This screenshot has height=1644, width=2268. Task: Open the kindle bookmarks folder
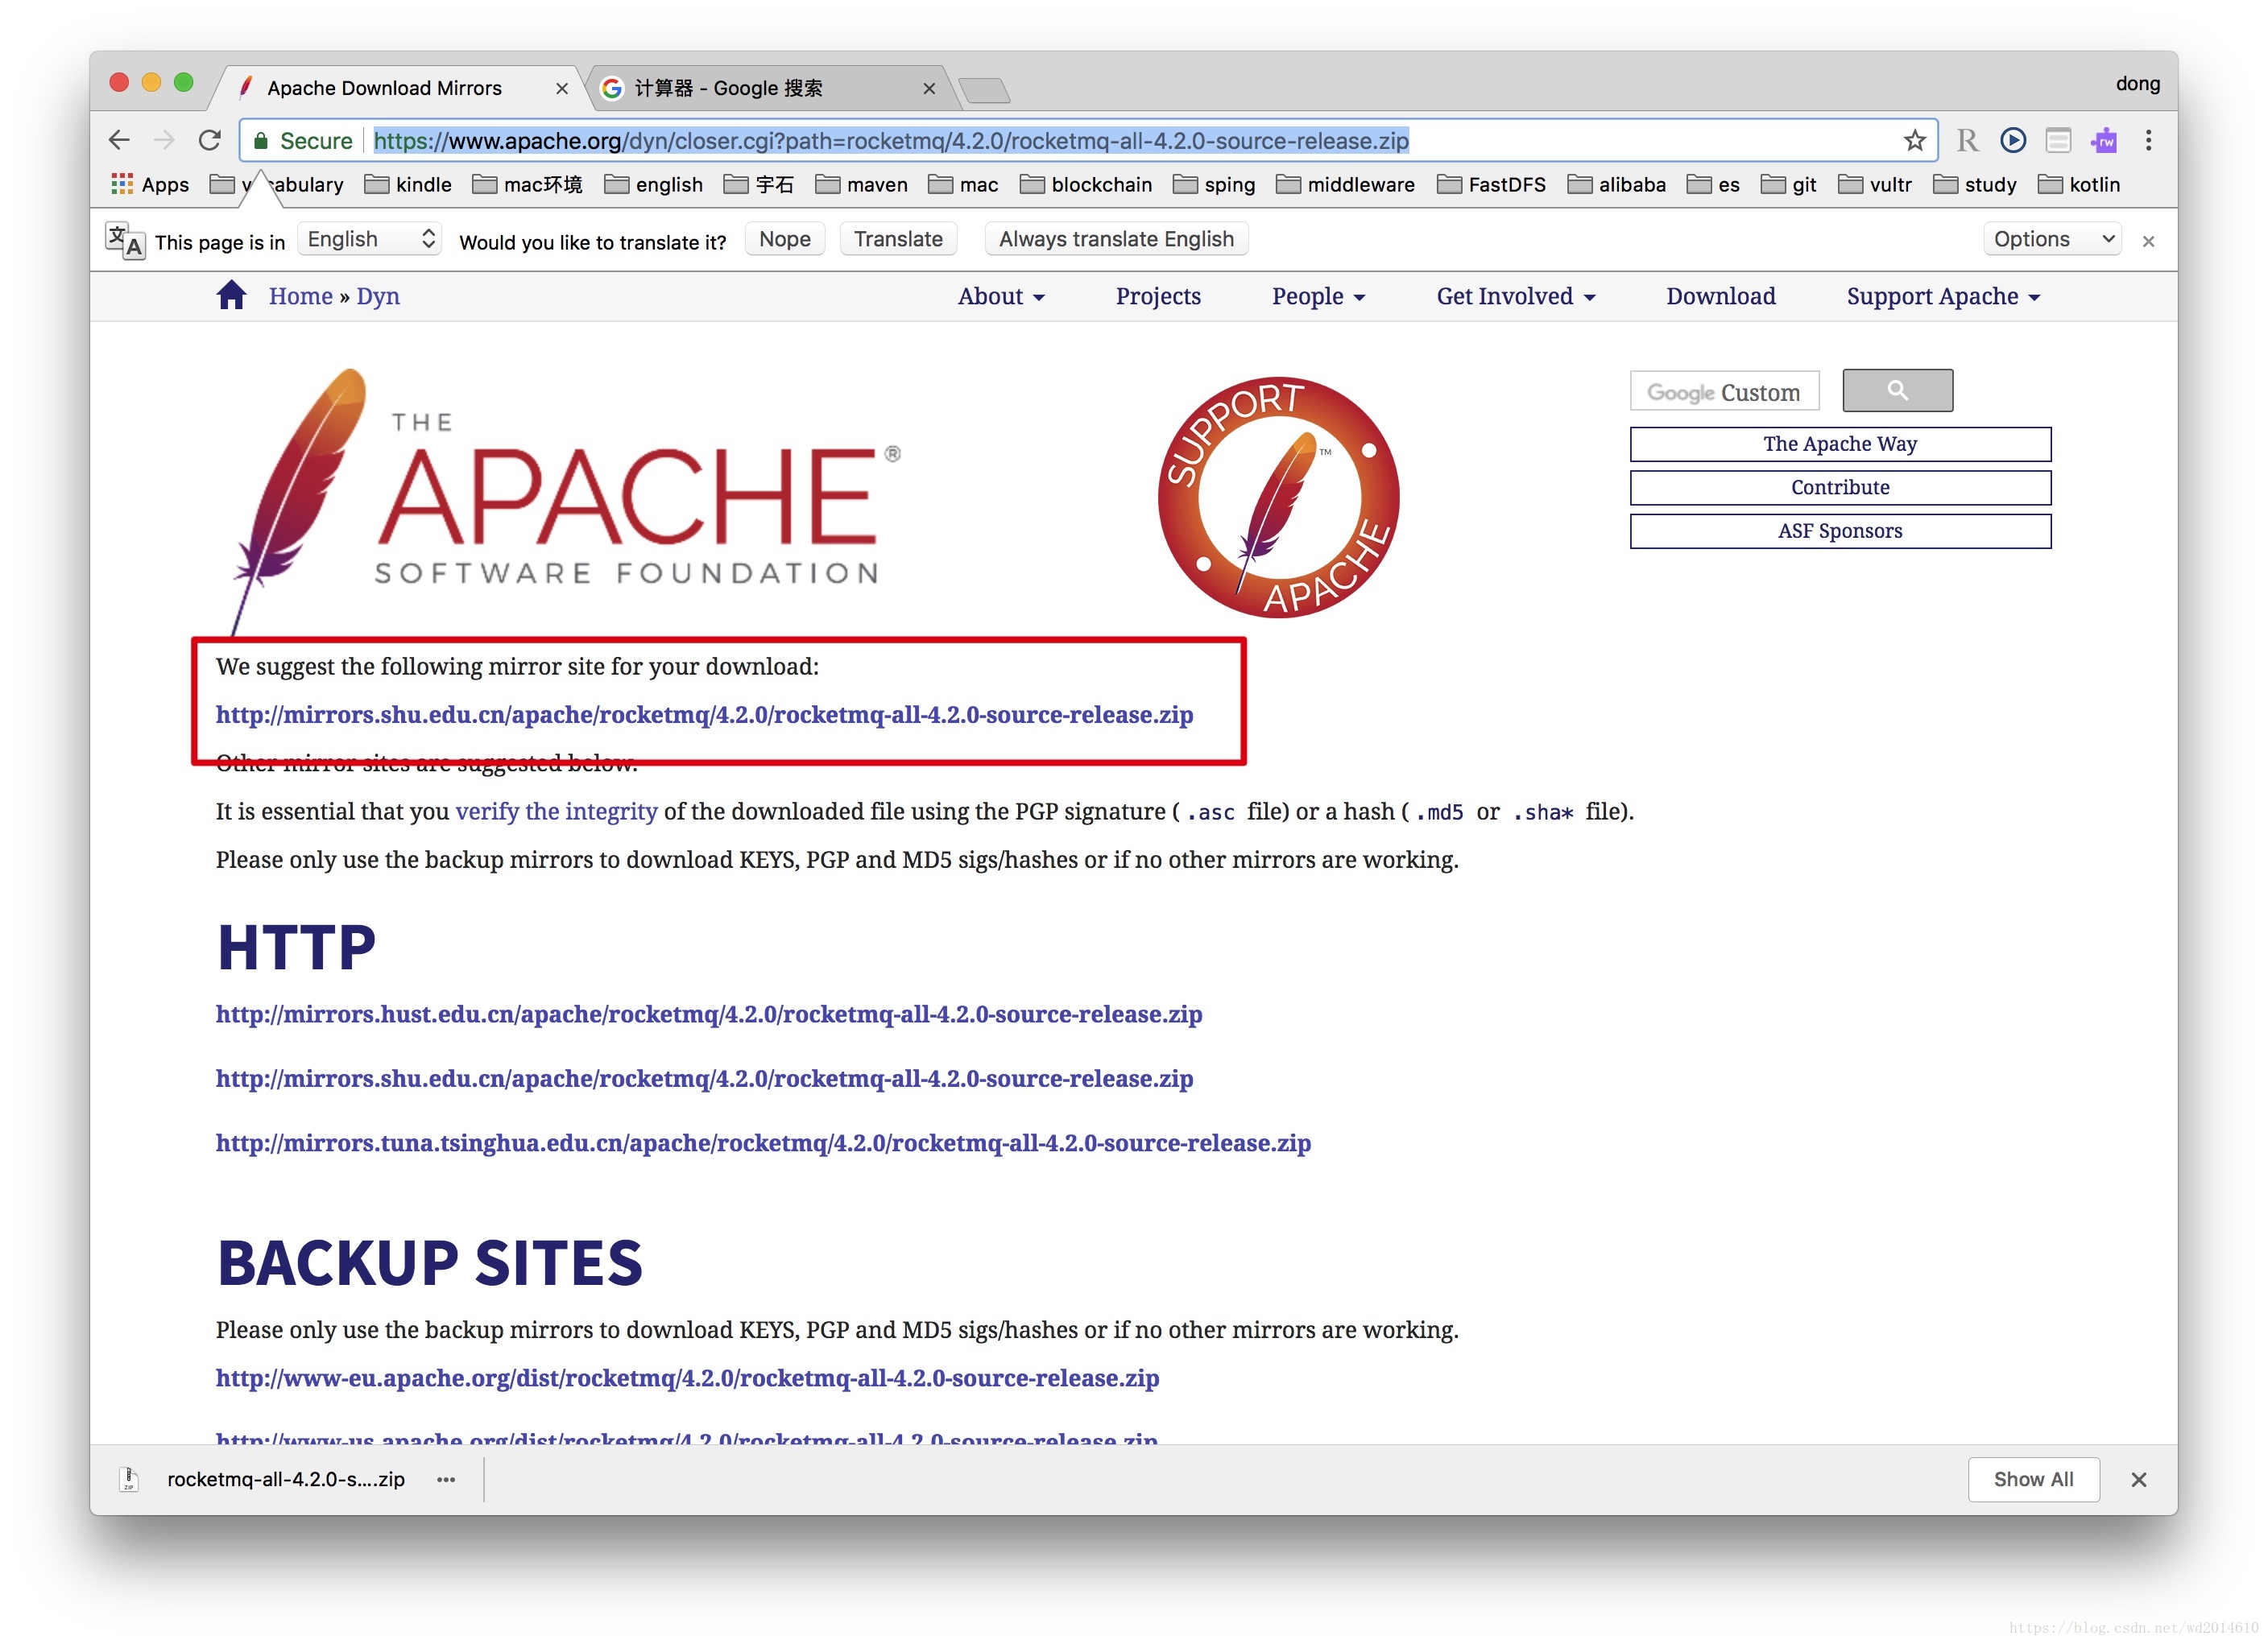tap(408, 185)
